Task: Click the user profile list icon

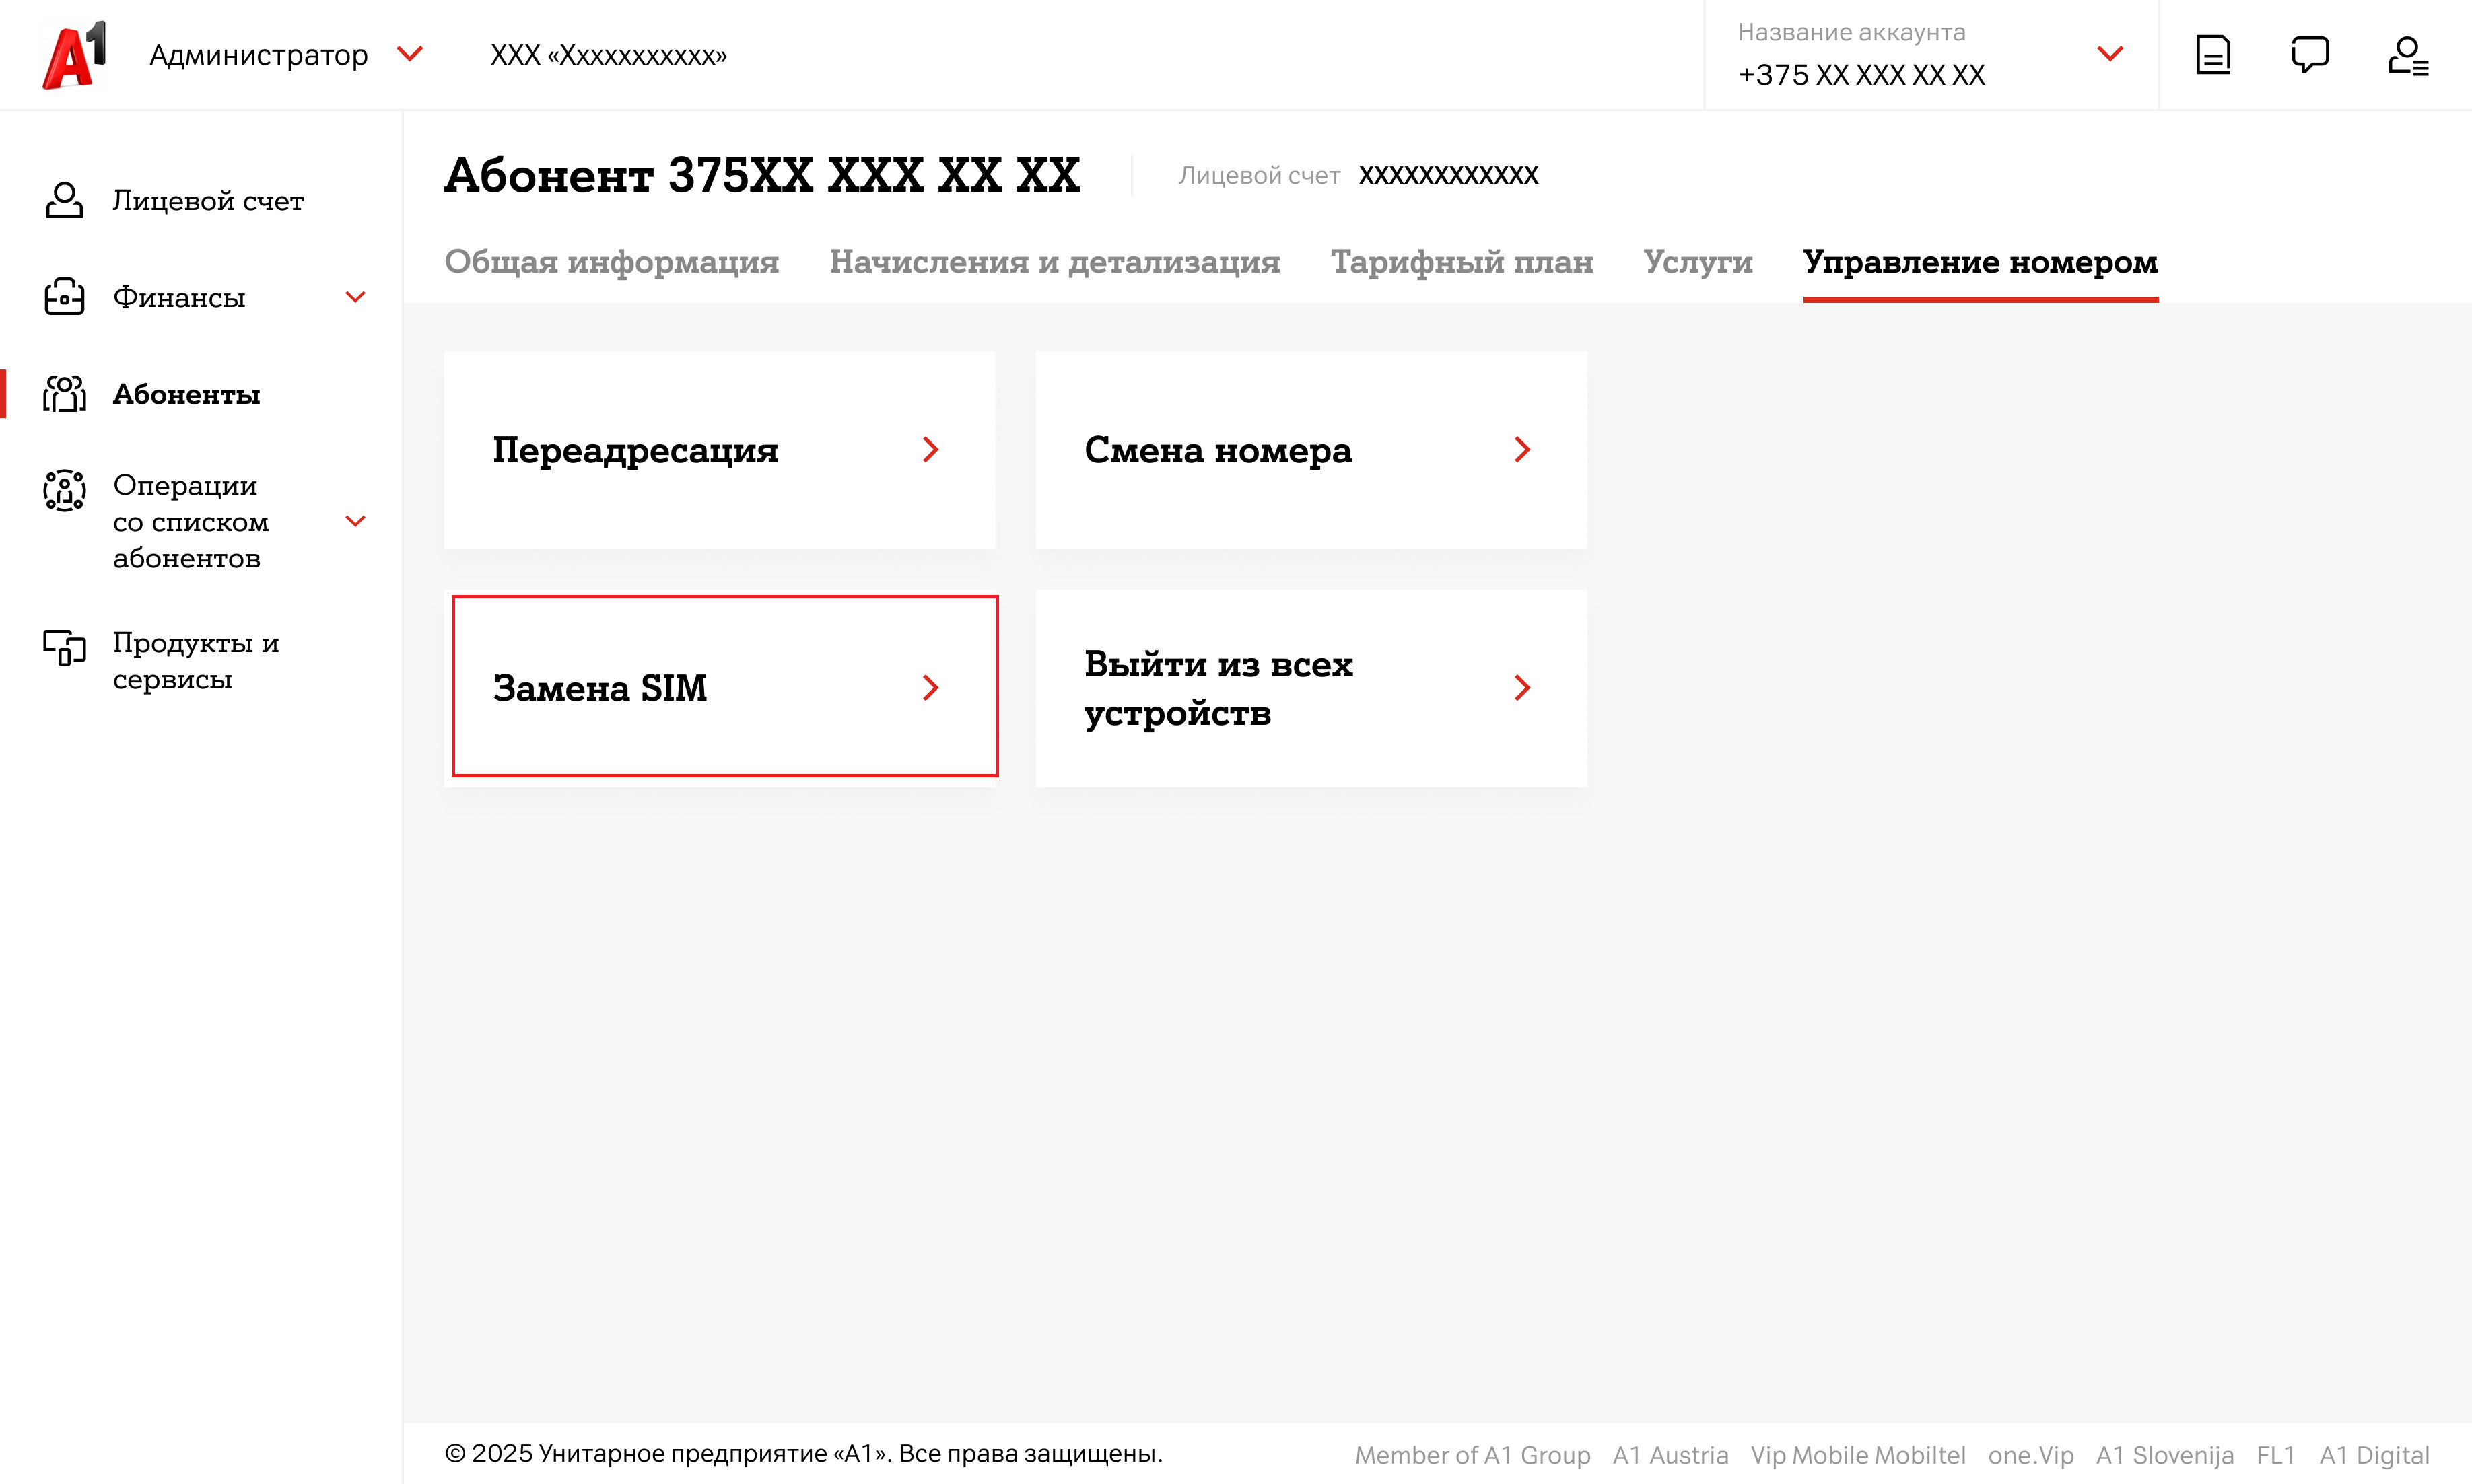Action: point(2407,55)
